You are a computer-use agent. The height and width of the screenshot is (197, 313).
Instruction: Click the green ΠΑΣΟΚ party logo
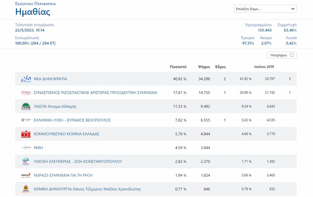(26, 106)
